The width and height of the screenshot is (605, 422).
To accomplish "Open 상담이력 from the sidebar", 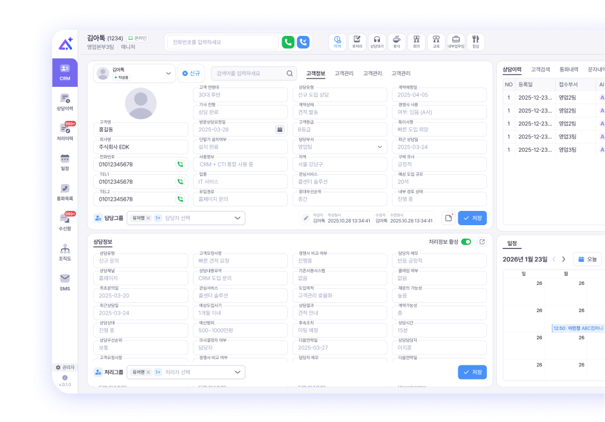I will click(65, 102).
